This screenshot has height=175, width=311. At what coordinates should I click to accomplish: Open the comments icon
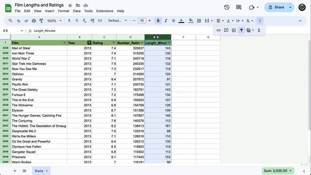(x=239, y=7)
